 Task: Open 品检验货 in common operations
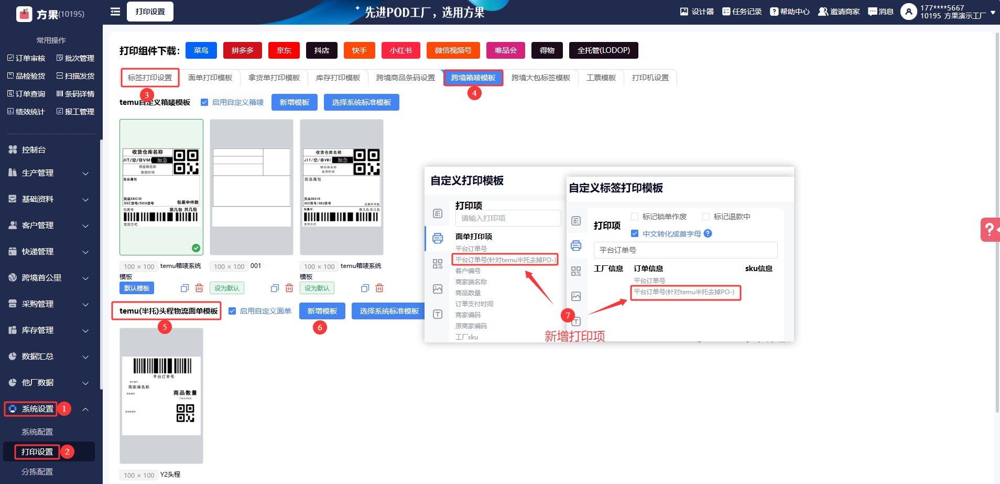(26, 76)
